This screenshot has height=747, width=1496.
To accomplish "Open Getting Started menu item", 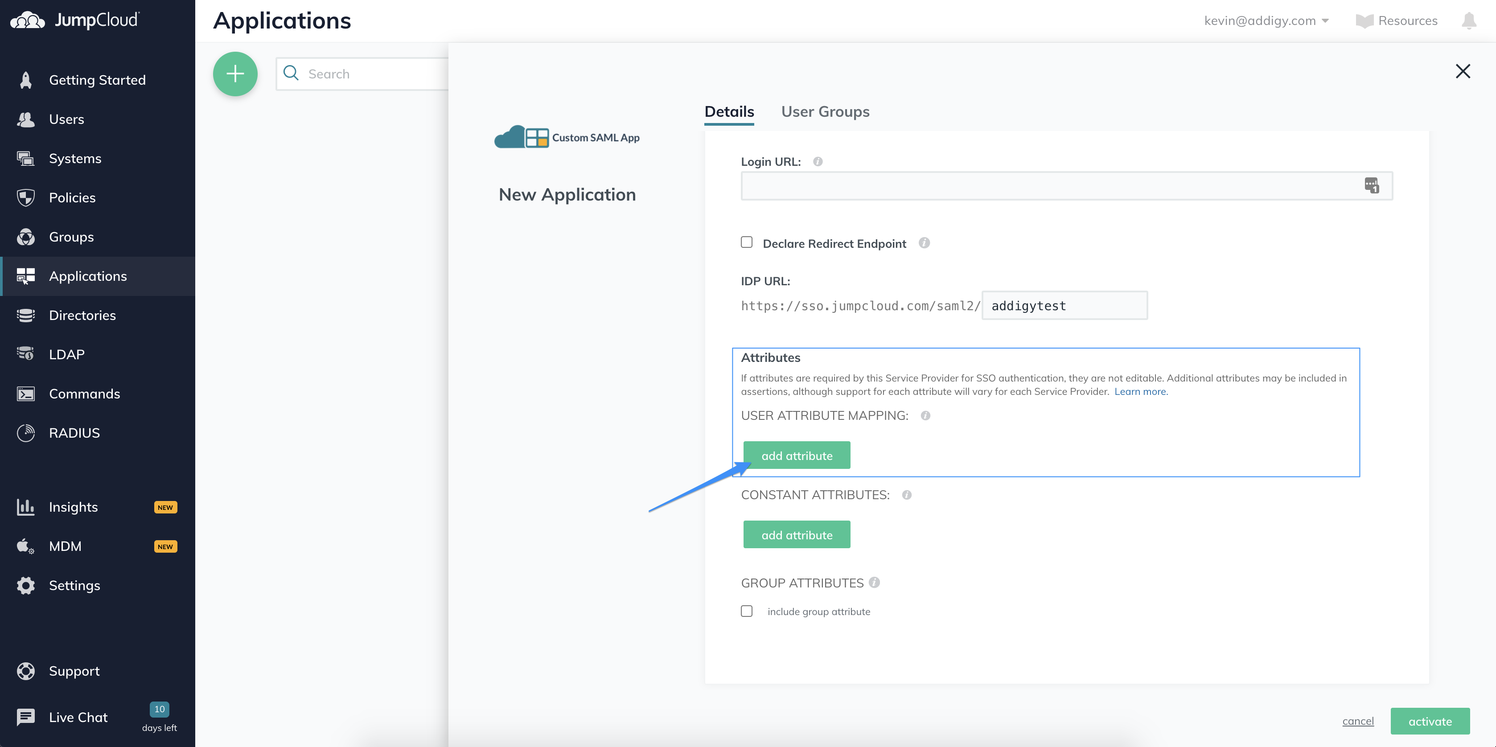I will click(98, 80).
